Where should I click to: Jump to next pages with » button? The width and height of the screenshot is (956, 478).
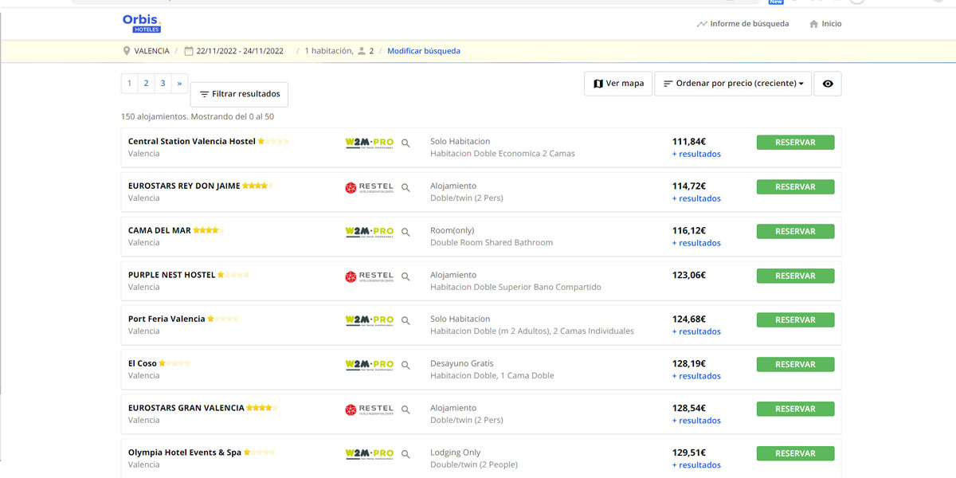(179, 83)
